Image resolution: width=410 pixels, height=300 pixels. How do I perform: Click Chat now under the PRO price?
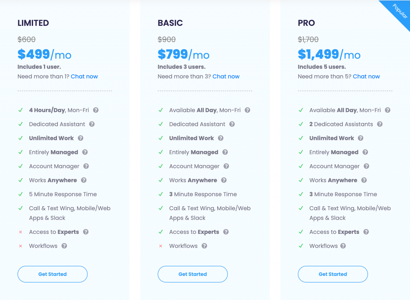(366, 76)
